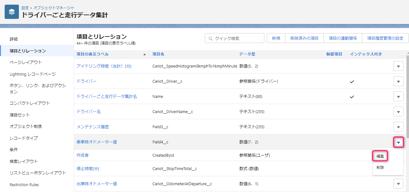Click the 設定 breadcrumb link
The image size is (409, 192).
pos(25,8)
